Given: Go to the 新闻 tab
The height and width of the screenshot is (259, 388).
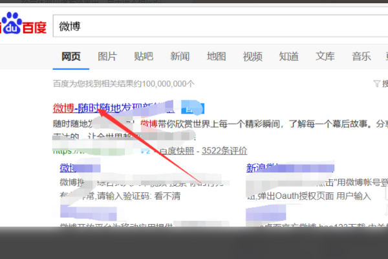Looking at the screenshot, I should (180, 56).
